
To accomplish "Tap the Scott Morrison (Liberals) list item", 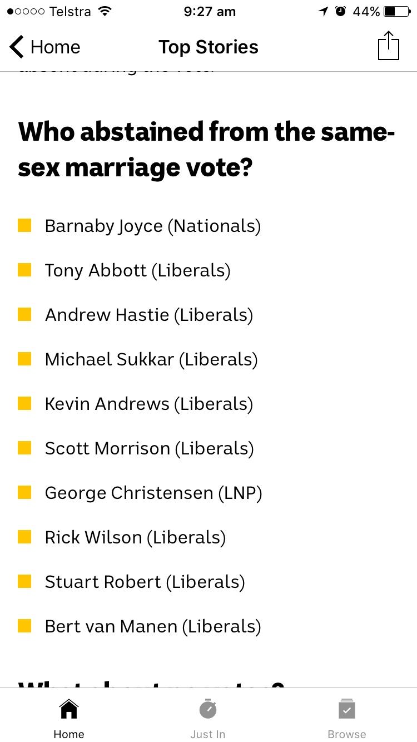I will 149,448.
